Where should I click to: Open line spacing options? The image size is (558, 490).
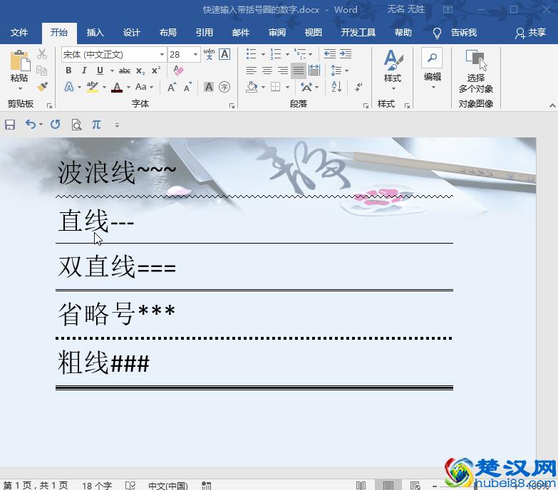pyautogui.click(x=339, y=71)
